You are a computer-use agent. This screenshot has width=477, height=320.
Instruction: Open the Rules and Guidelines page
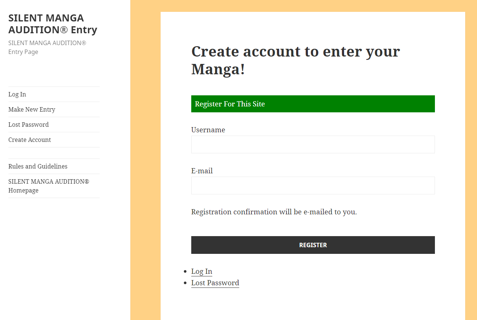[38, 166]
